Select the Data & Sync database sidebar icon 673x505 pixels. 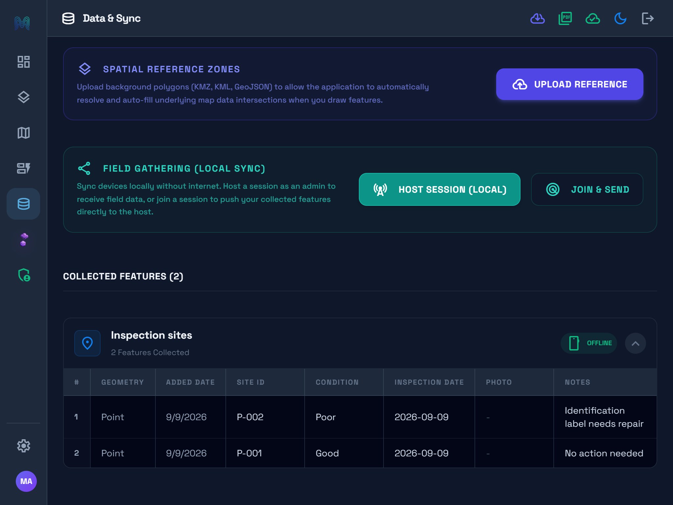tap(23, 204)
